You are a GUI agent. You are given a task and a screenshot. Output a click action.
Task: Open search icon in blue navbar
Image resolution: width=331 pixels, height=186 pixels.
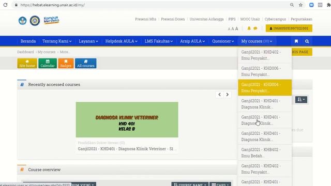coord(307,41)
